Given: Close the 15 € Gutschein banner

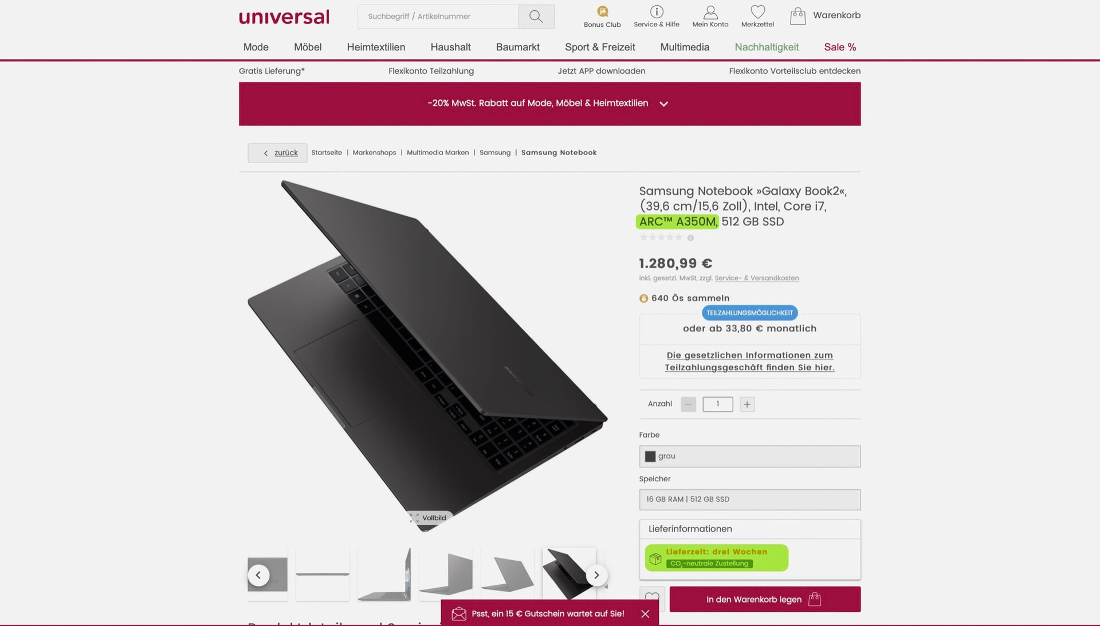Looking at the screenshot, I should coord(645,613).
